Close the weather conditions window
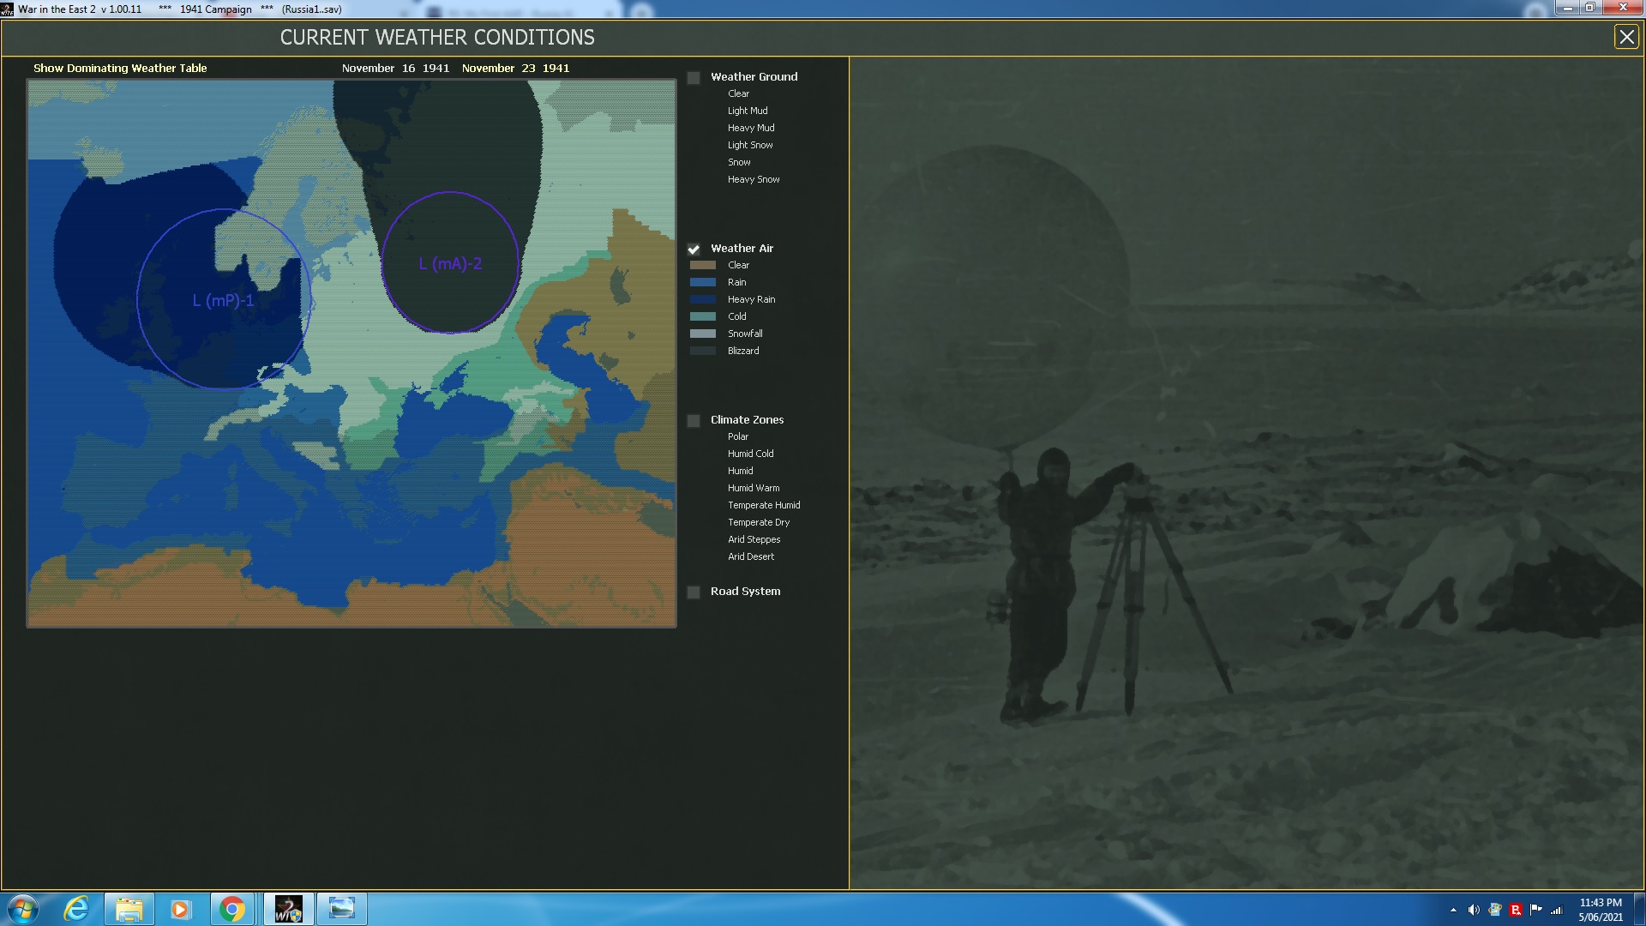Screen dimensions: 1646x926 [1626, 37]
